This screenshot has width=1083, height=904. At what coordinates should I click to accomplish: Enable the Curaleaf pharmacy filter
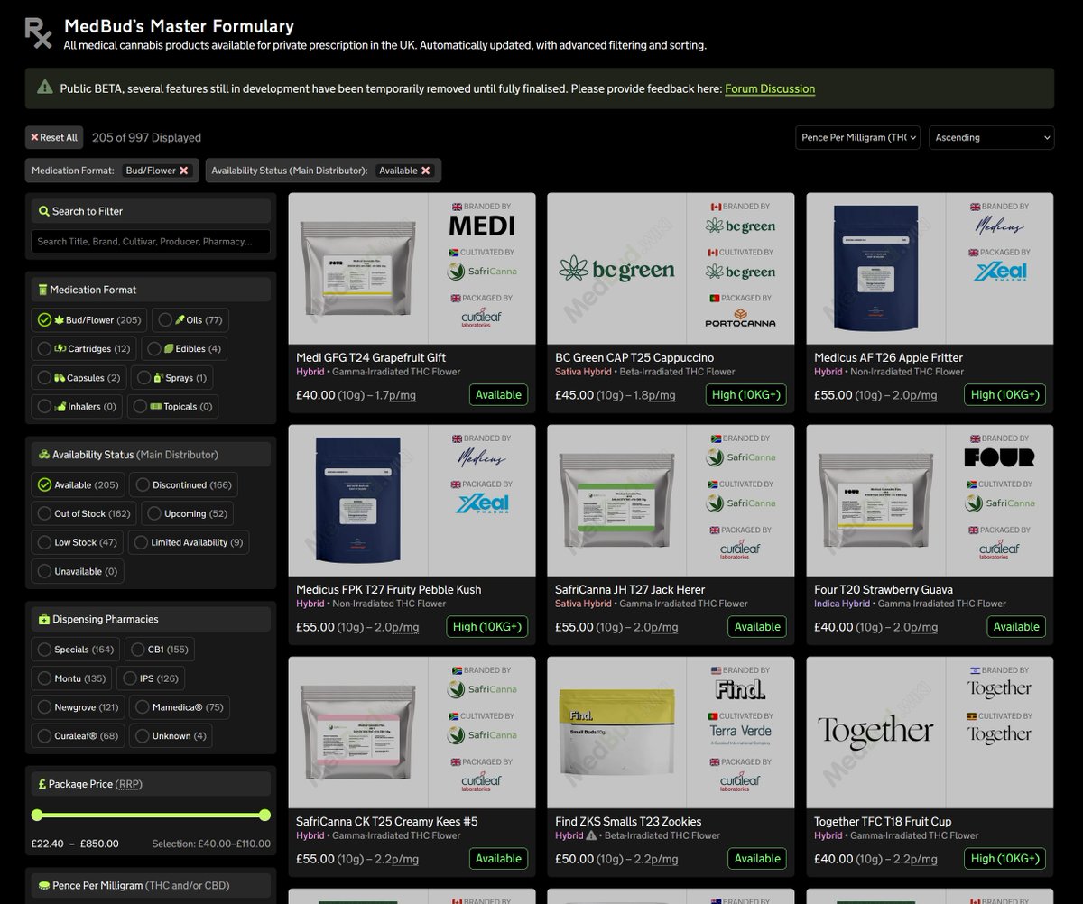point(78,736)
